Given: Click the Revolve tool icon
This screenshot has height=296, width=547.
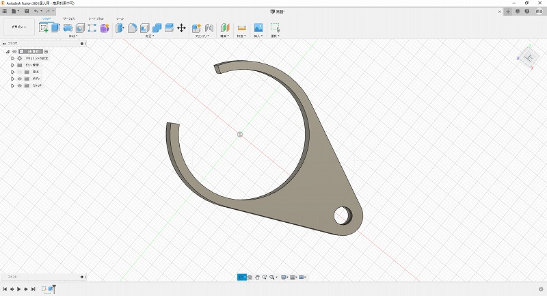Looking at the screenshot, I should (68, 28).
